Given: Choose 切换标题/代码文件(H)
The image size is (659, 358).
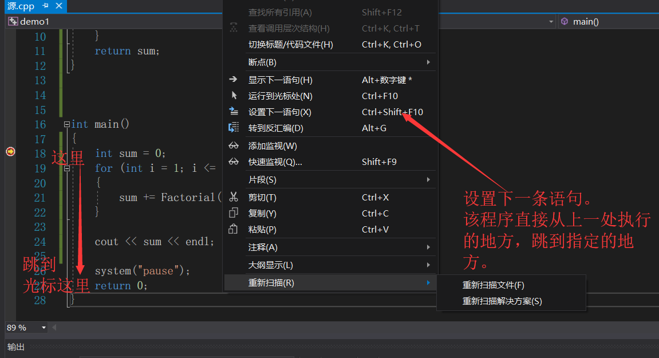Looking at the screenshot, I should [x=330, y=44].
